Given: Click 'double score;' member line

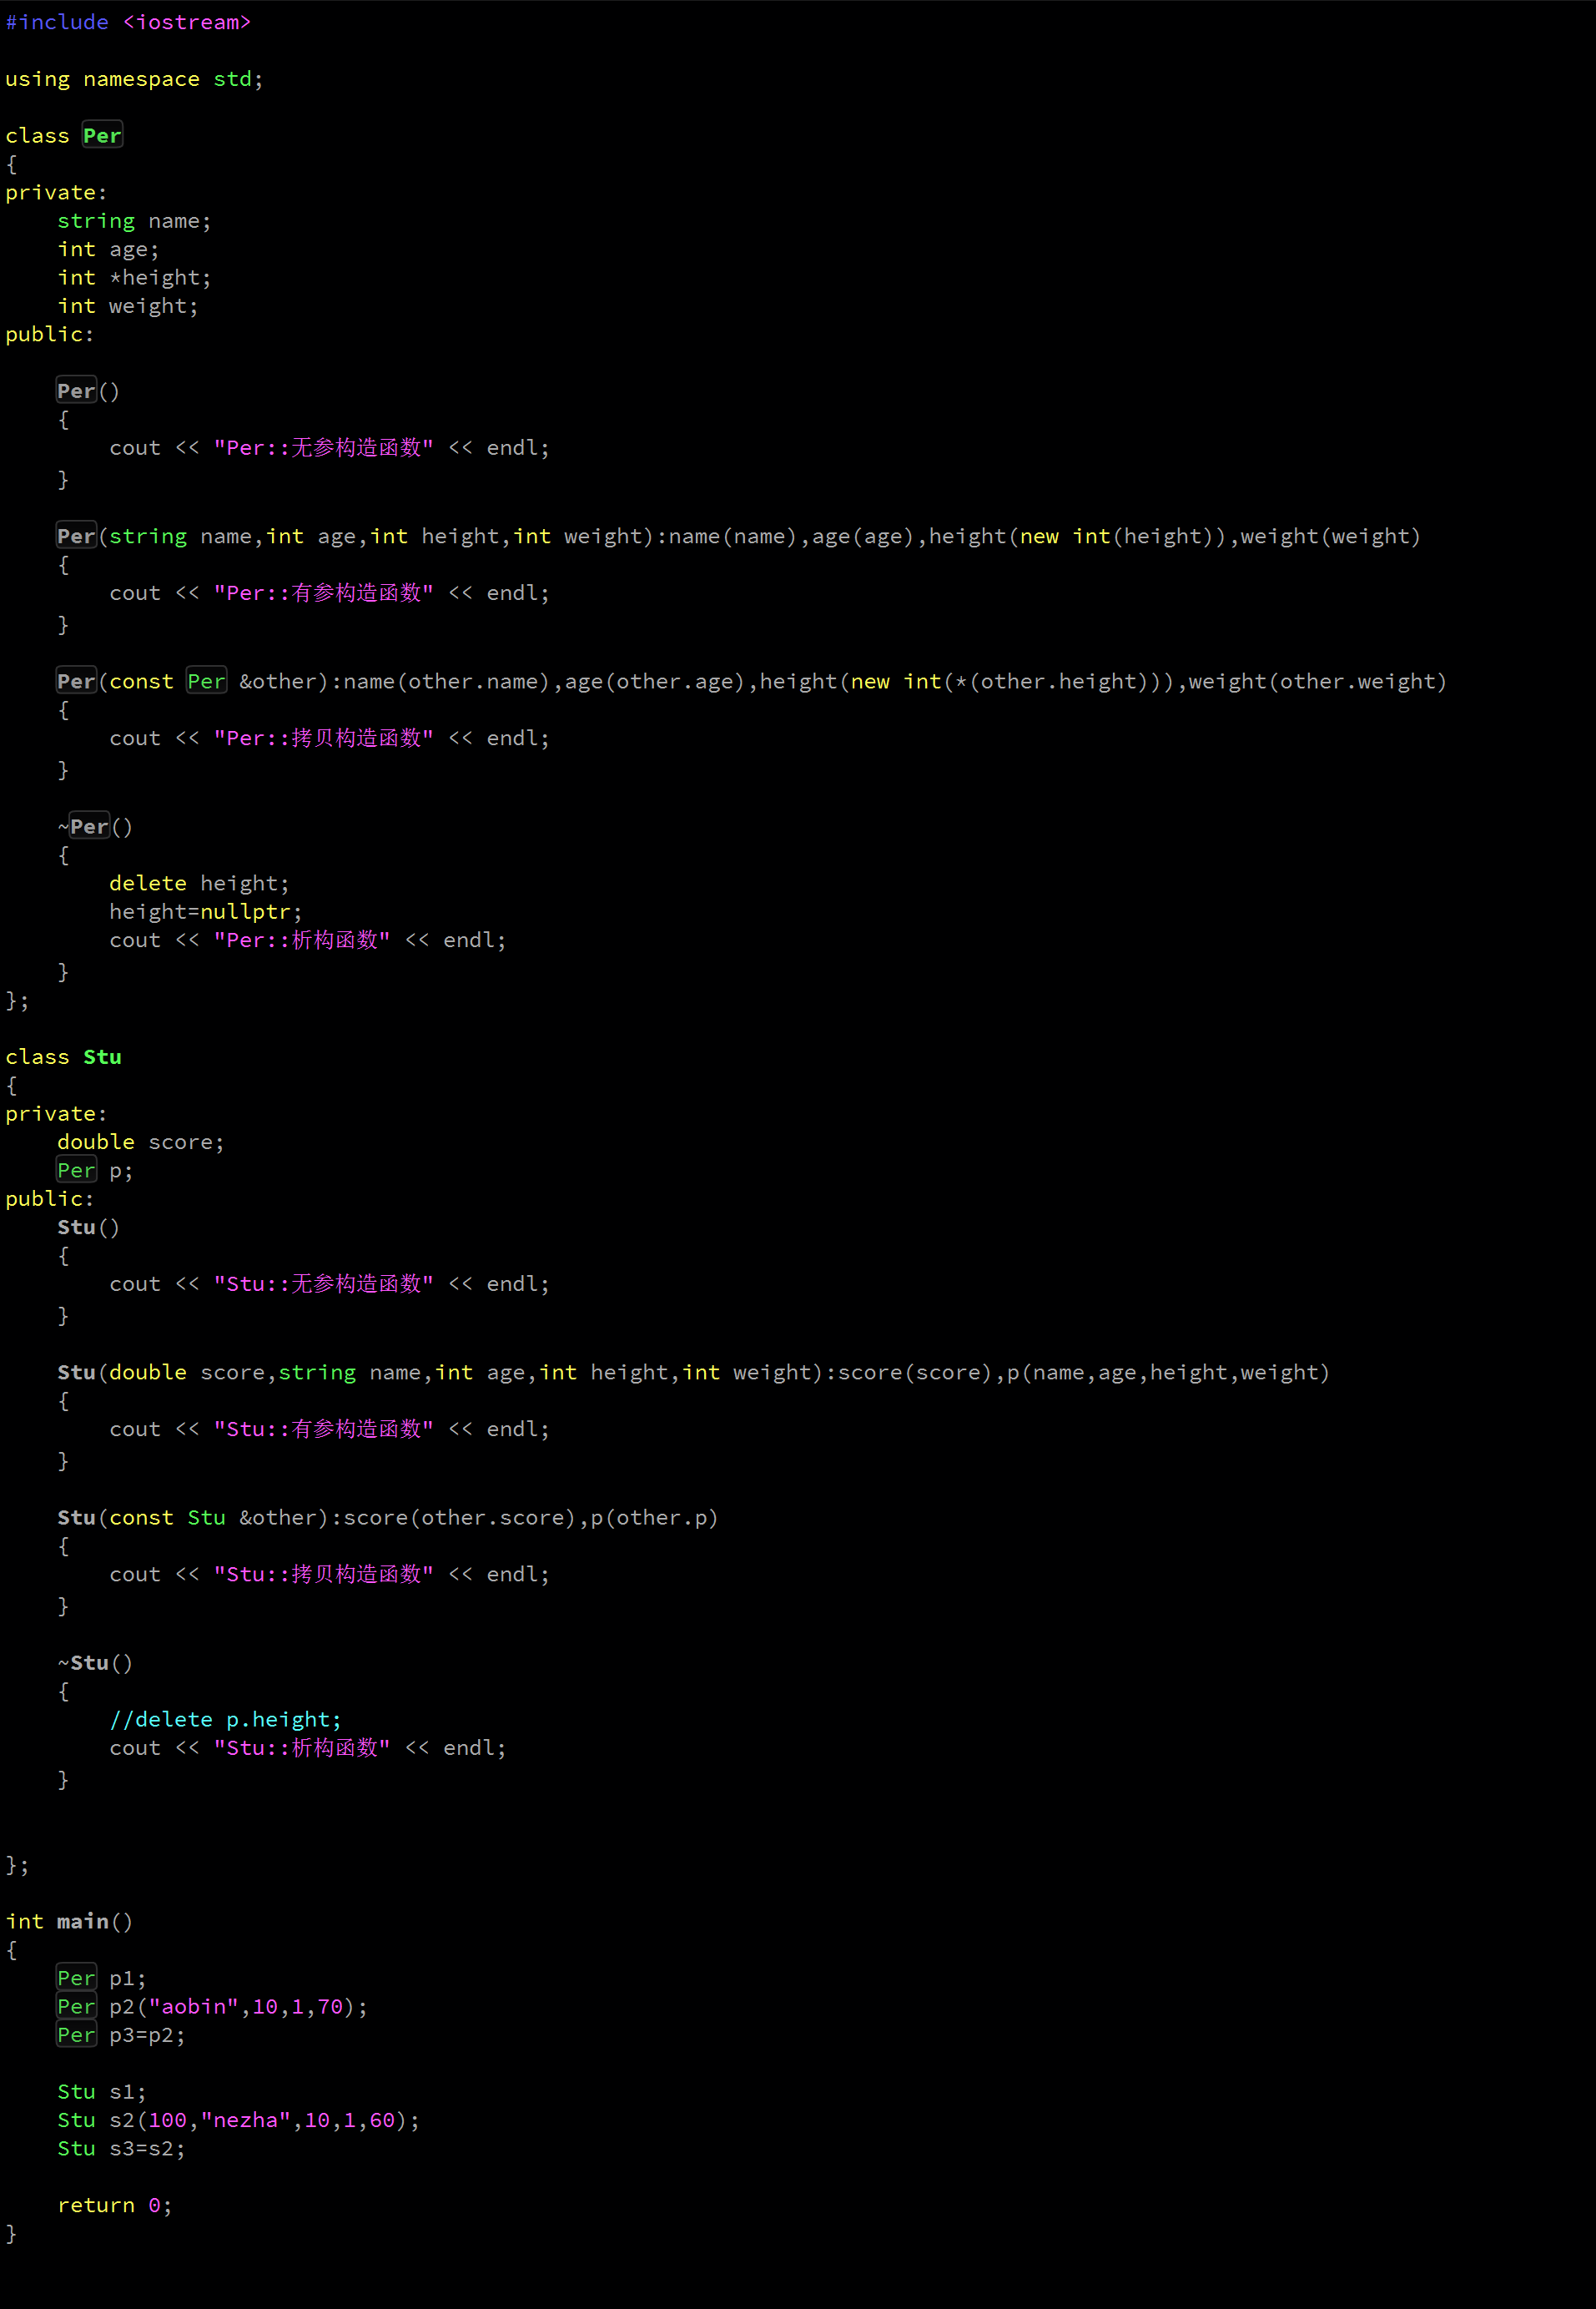Looking at the screenshot, I should tap(141, 1142).
